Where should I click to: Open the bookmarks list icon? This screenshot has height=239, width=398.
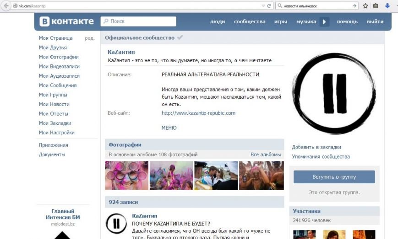pos(376,6)
